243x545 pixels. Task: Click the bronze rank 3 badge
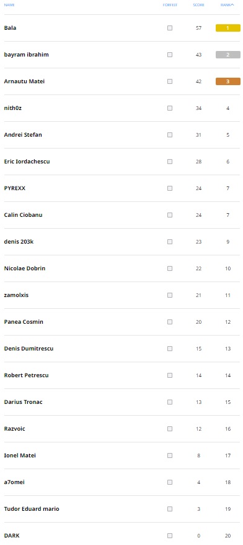pyautogui.click(x=228, y=81)
